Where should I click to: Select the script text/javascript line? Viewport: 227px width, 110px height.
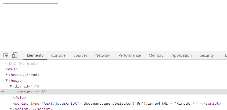click(x=117, y=104)
